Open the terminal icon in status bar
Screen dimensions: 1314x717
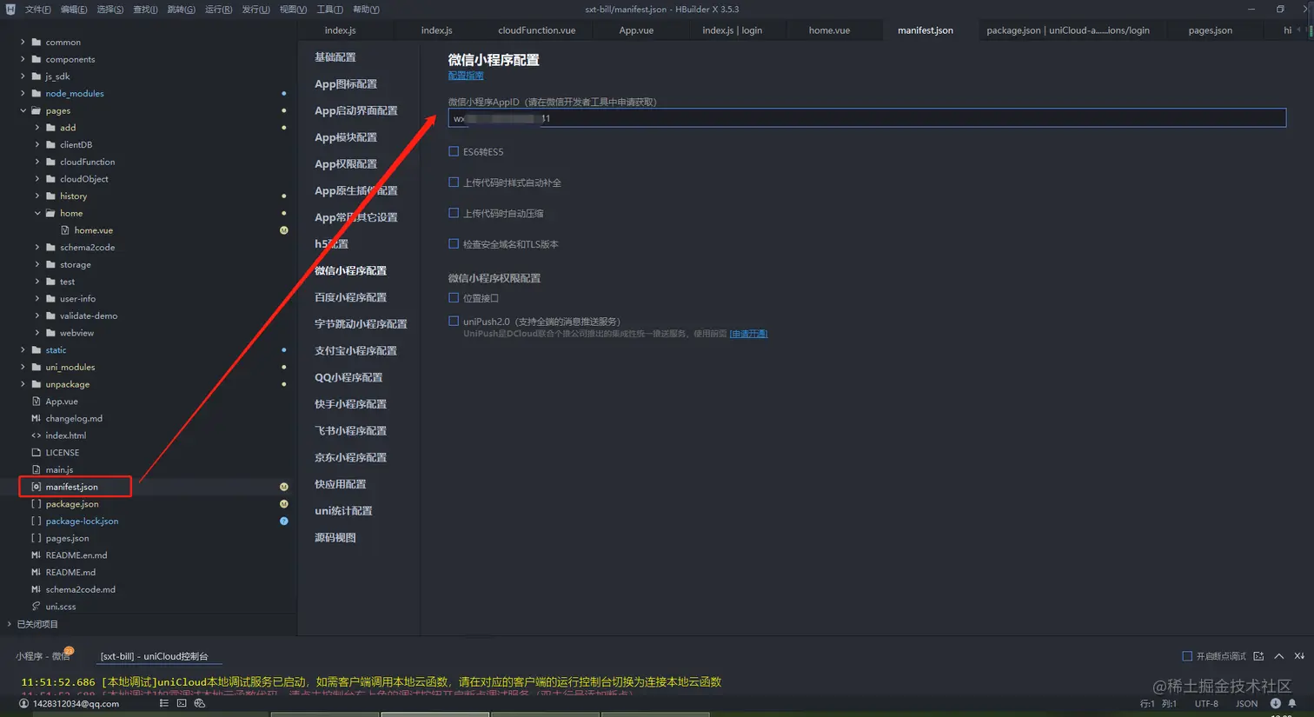click(182, 703)
